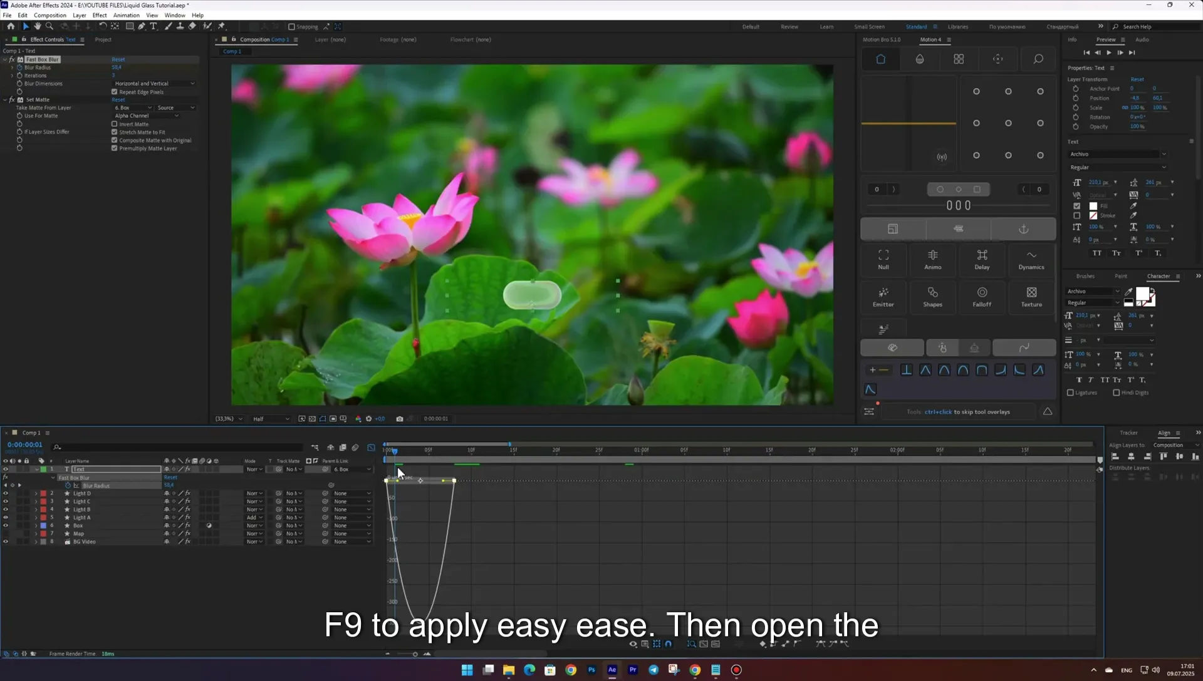Take snapshot with camera icon in viewer

point(400,419)
